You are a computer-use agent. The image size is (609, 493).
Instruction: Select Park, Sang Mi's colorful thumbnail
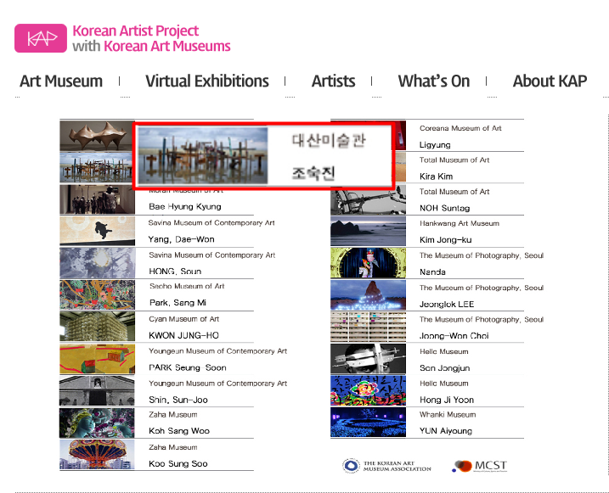click(x=97, y=294)
